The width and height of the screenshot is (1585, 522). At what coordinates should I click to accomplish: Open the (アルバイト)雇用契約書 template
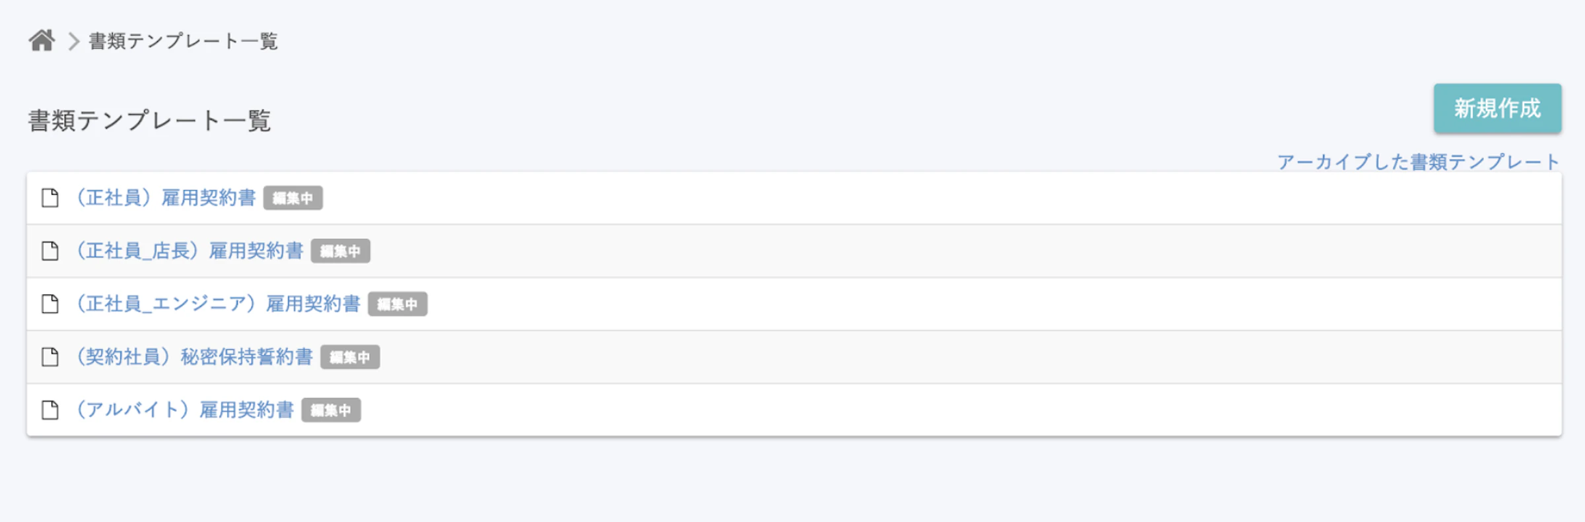[185, 410]
